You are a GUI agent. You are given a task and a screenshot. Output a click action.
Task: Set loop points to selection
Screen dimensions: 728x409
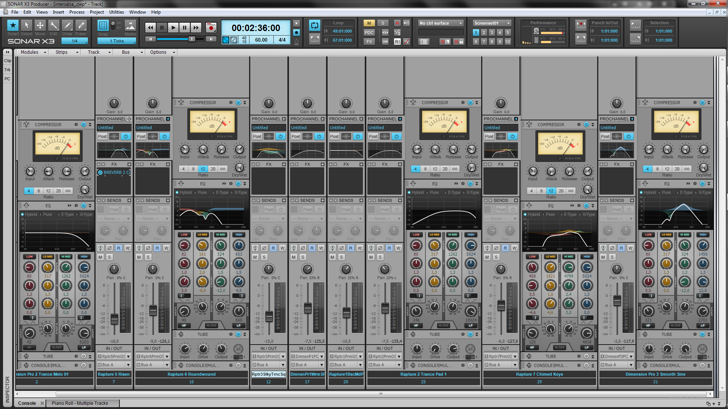tap(315, 39)
